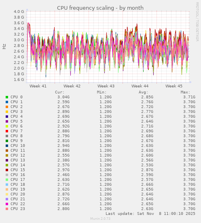Click the 'CPU 13' legend label
This screenshot has height=223, width=201.
(18, 160)
